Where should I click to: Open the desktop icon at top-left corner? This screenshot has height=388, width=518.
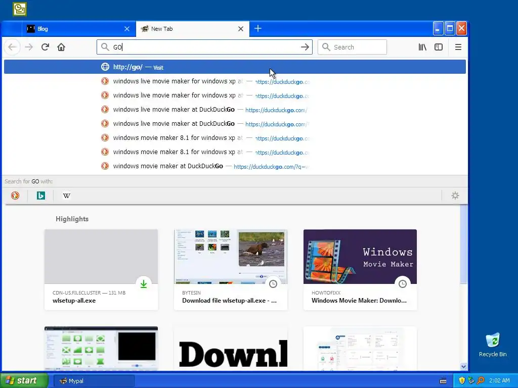[x=20, y=9]
